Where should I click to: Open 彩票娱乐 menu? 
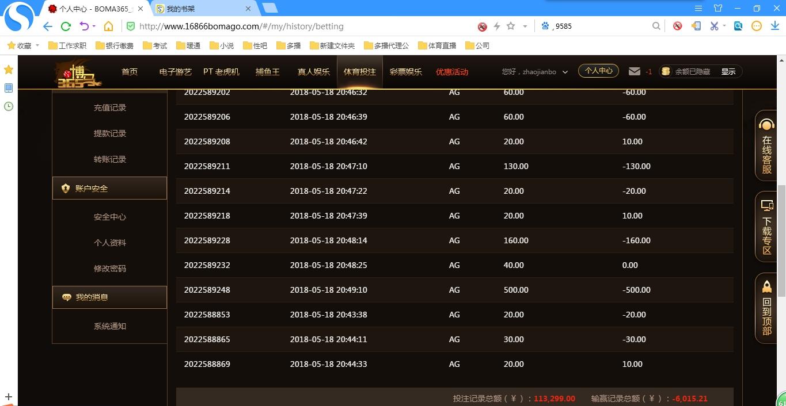pos(406,72)
